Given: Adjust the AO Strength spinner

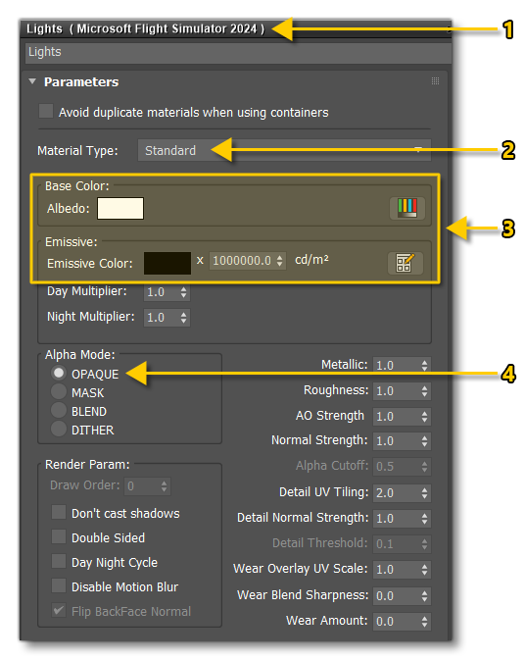Looking at the screenshot, I should click(425, 417).
